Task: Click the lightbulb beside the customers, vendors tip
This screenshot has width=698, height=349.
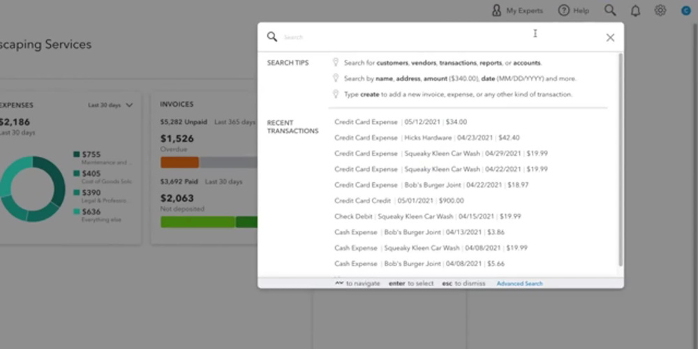Action: pos(336,62)
